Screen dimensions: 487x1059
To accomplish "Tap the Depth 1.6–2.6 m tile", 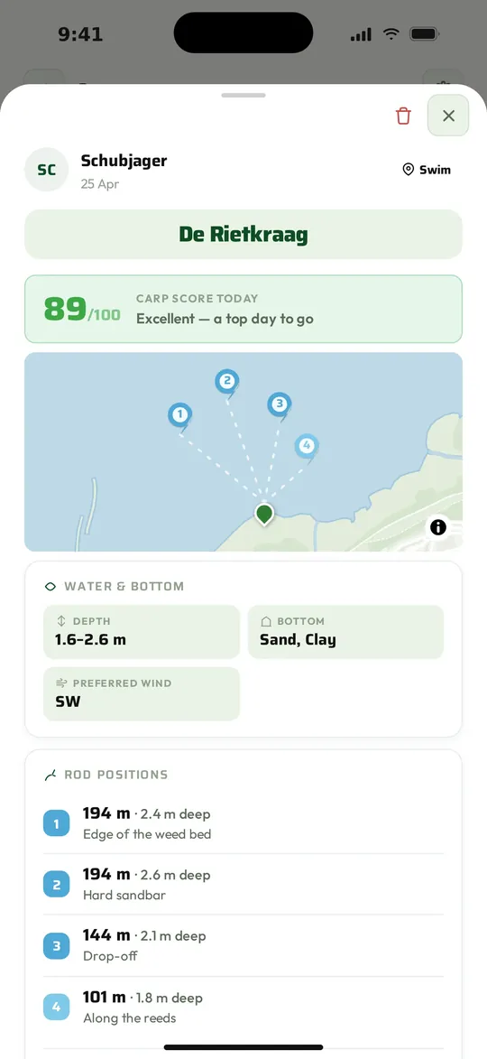I will coord(142,632).
